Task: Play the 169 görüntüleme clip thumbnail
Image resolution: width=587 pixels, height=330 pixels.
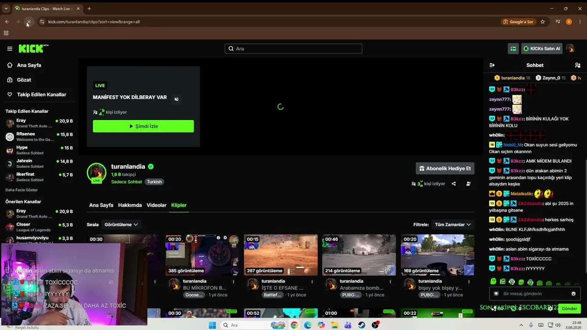Action: click(x=437, y=255)
